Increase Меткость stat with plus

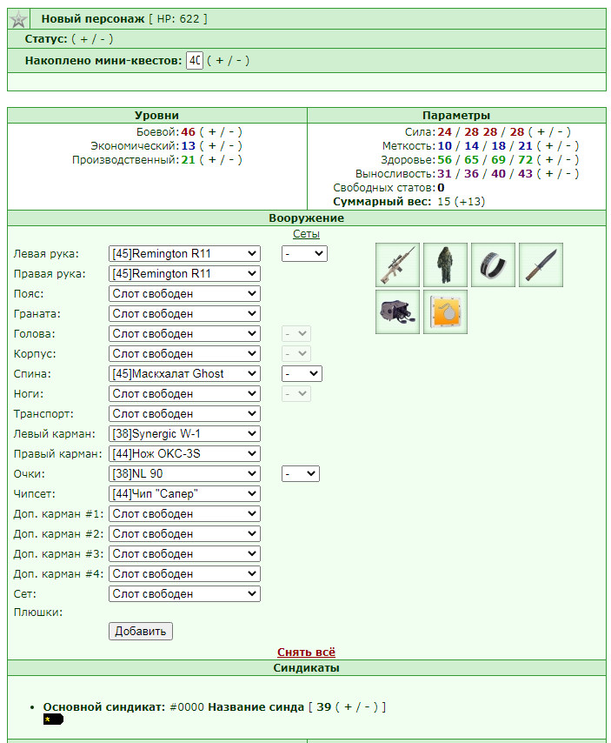(x=549, y=146)
